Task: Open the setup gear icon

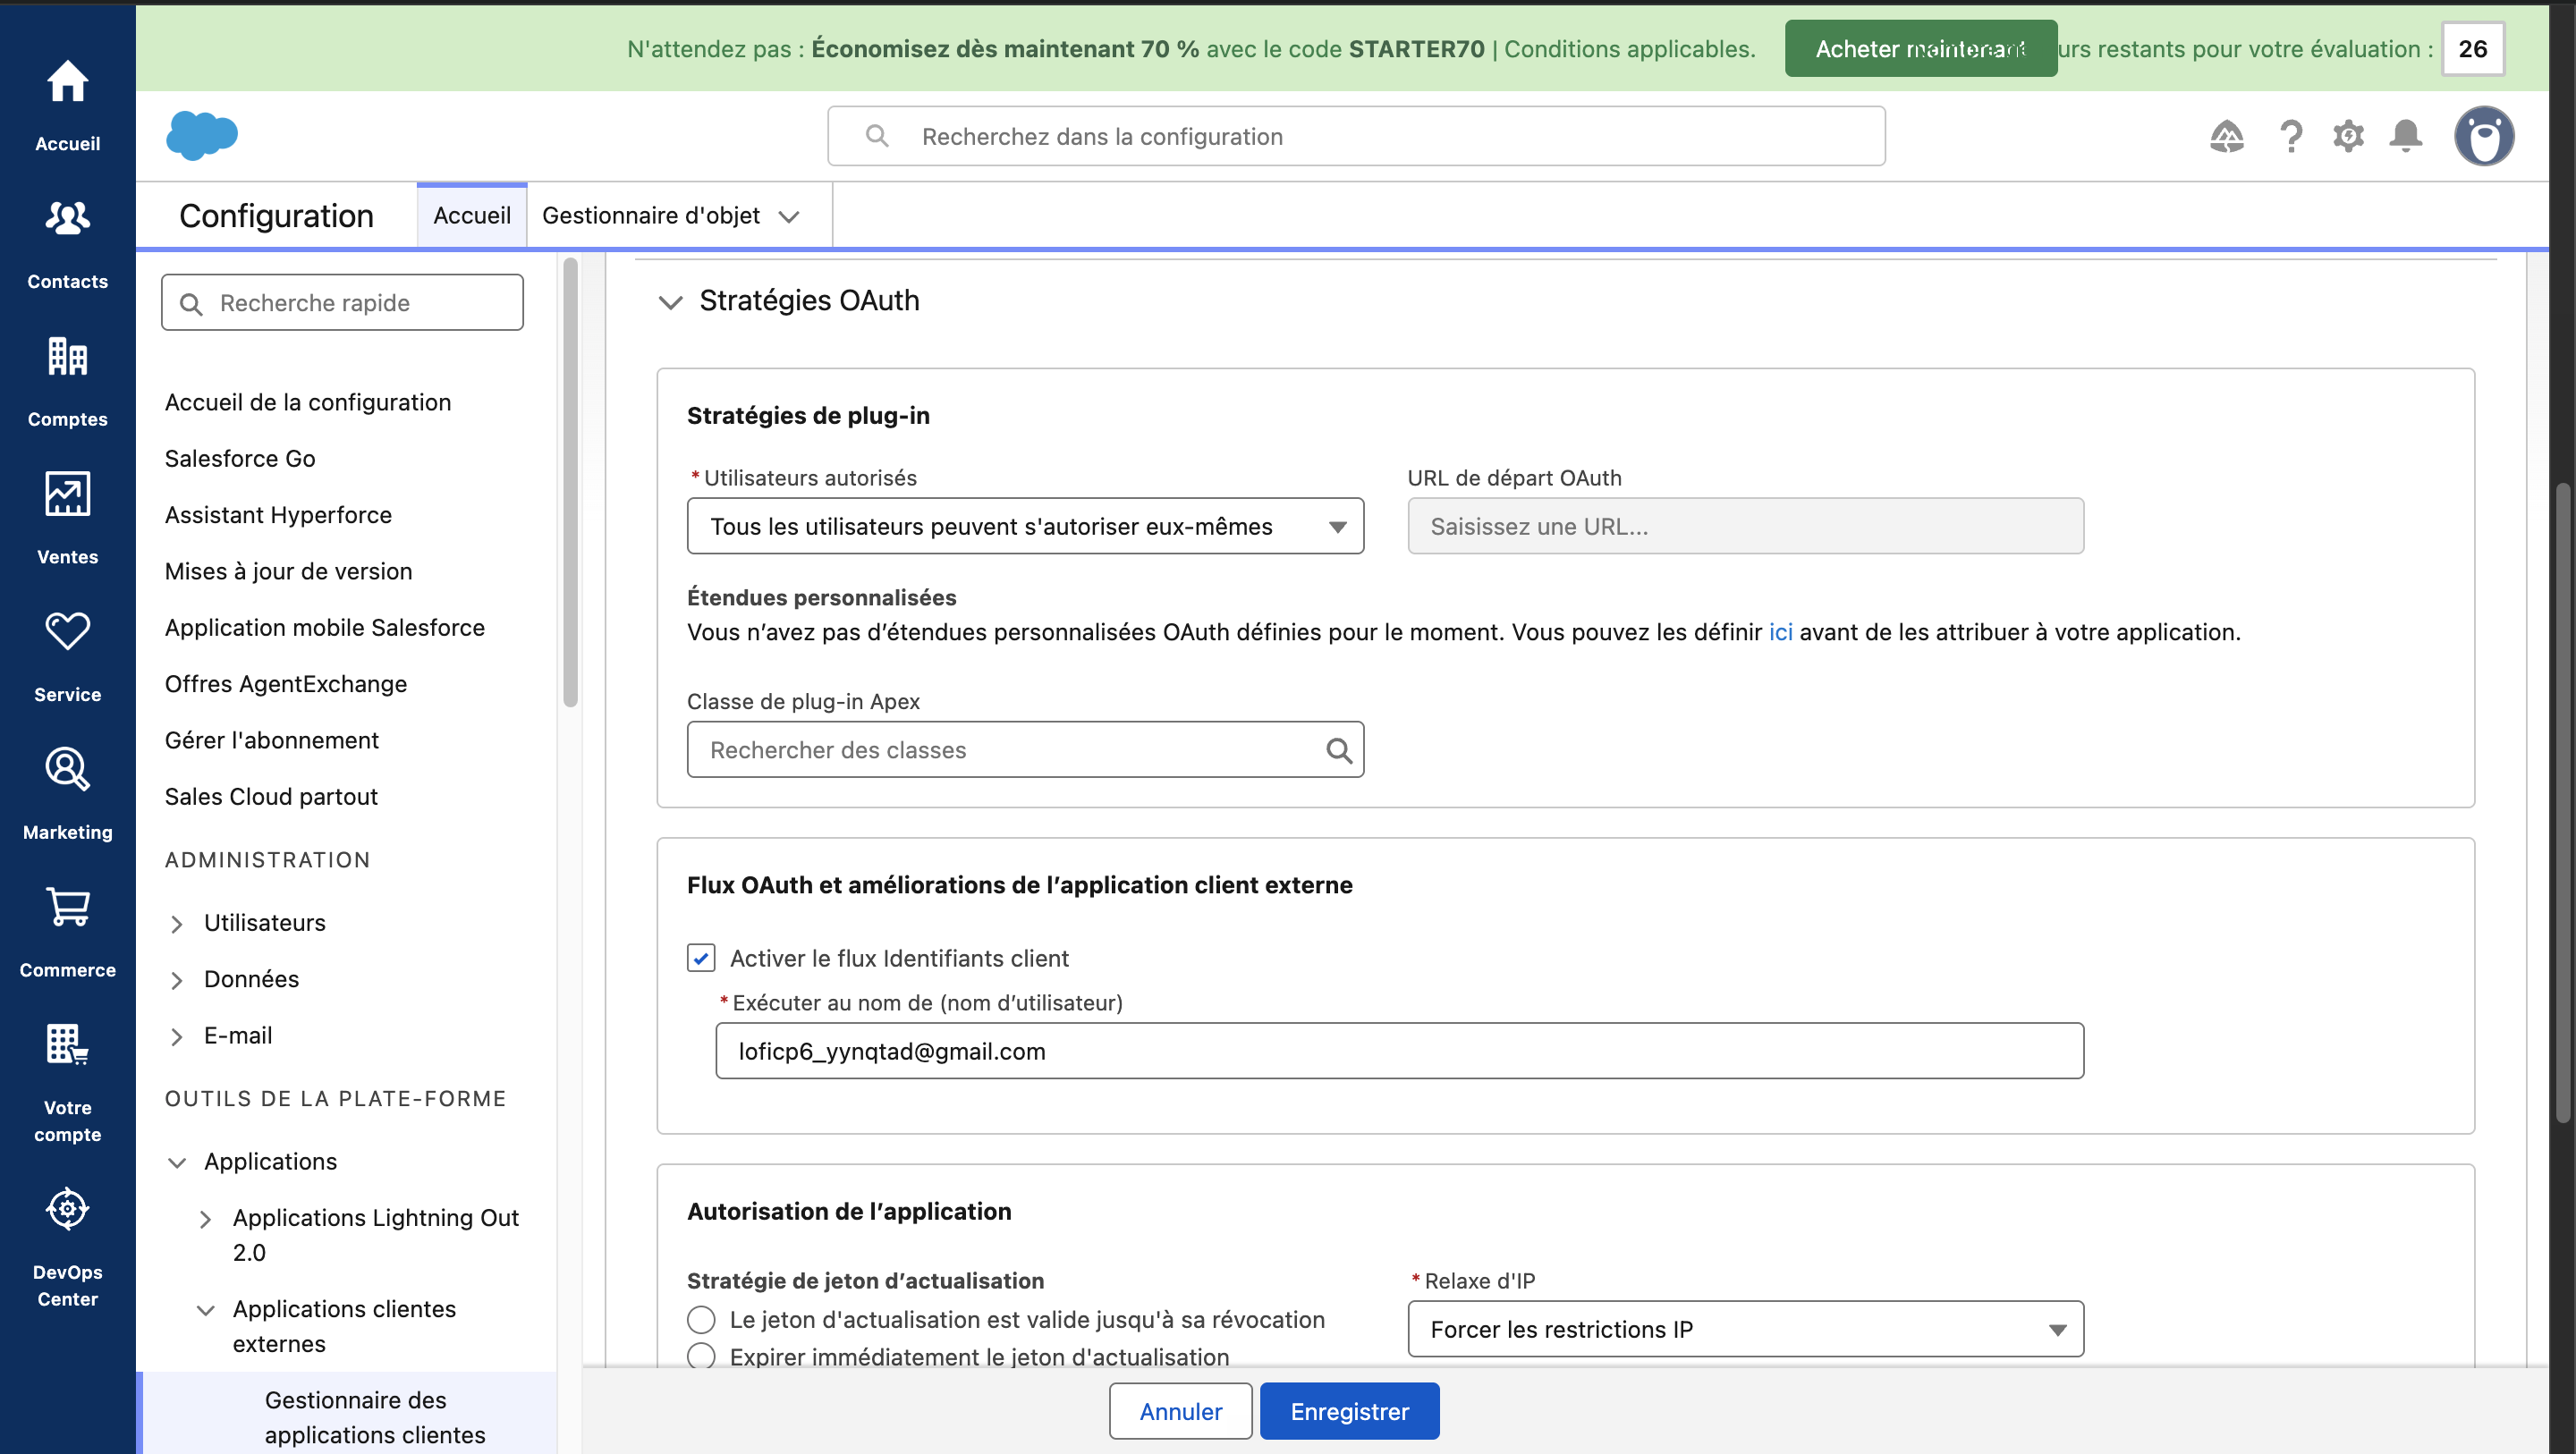Action: pyautogui.click(x=2348, y=136)
